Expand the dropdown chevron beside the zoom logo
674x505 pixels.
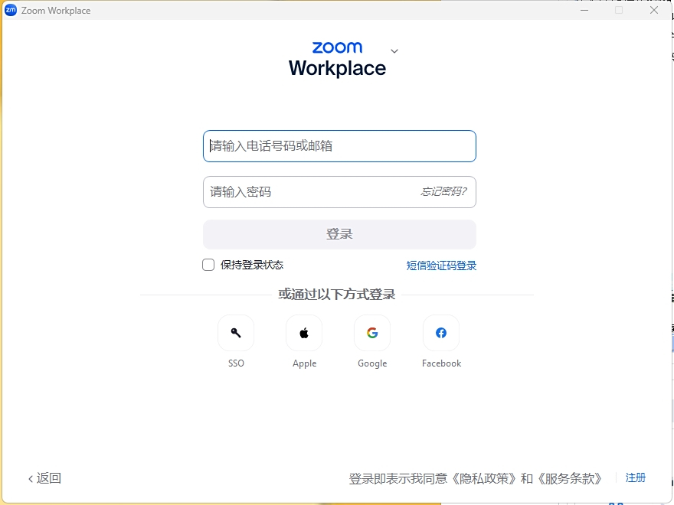point(394,51)
